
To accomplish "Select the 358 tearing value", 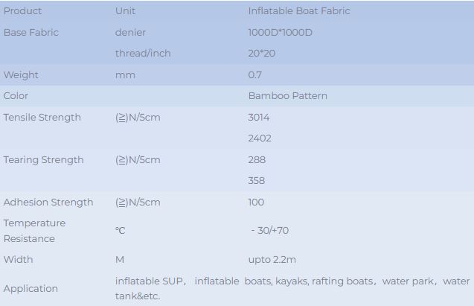I will 257,181.
